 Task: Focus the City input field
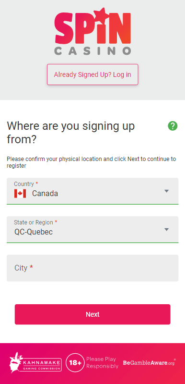pos(92,268)
